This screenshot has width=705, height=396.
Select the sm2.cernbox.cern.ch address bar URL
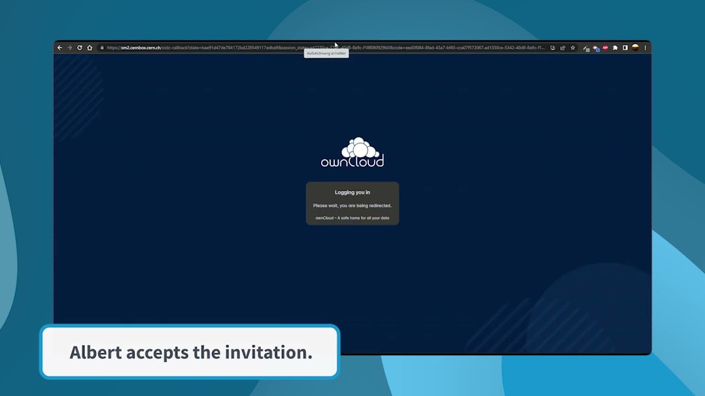click(x=325, y=48)
